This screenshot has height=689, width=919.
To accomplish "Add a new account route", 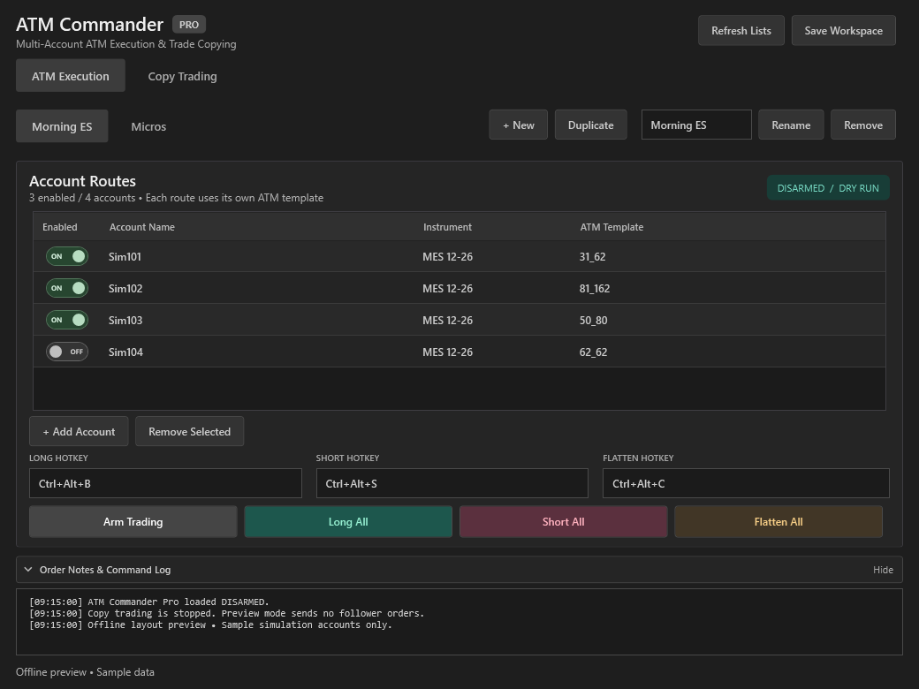I will point(80,431).
